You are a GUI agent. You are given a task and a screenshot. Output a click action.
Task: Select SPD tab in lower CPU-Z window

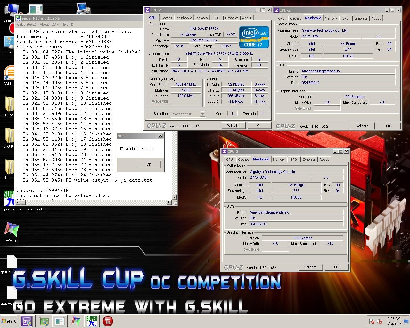(294, 160)
